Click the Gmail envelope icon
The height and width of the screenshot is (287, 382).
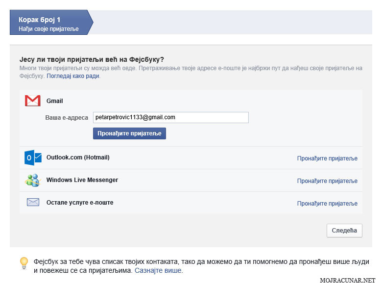click(x=33, y=101)
